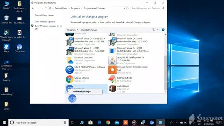
Task: Click the Chromium icon in details pane
Action: [x=72, y=99]
